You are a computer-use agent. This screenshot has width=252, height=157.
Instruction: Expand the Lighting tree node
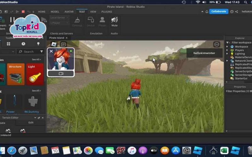click(x=227, y=54)
